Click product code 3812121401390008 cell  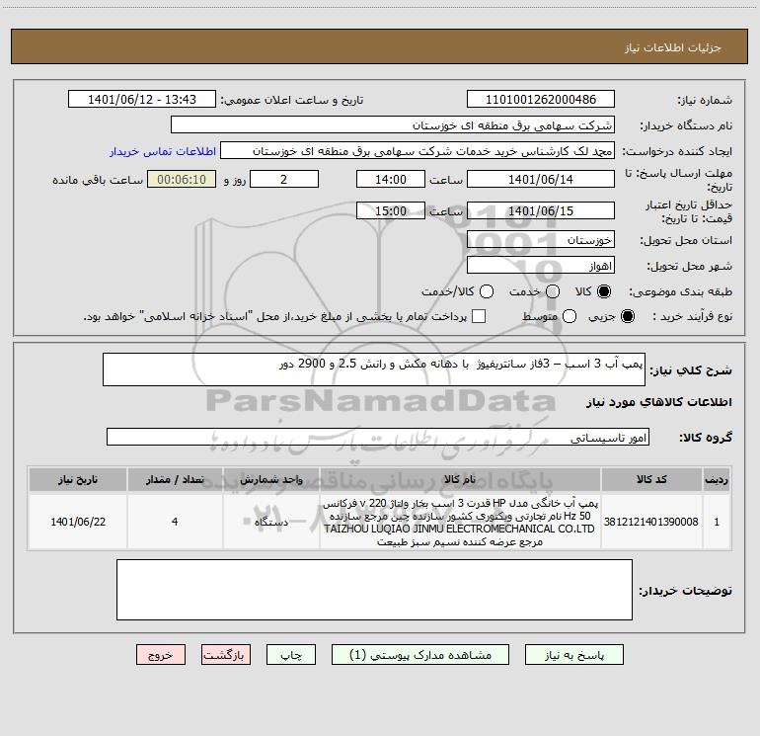pyautogui.click(x=651, y=522)
